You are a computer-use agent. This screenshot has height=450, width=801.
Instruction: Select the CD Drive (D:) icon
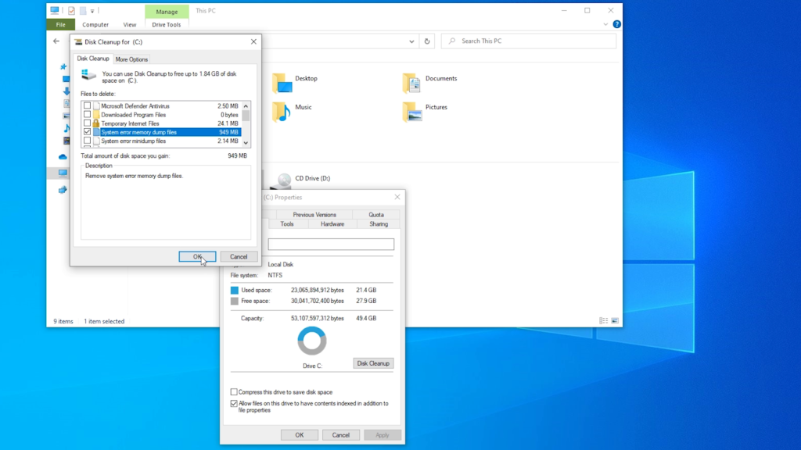coord(281,181)
